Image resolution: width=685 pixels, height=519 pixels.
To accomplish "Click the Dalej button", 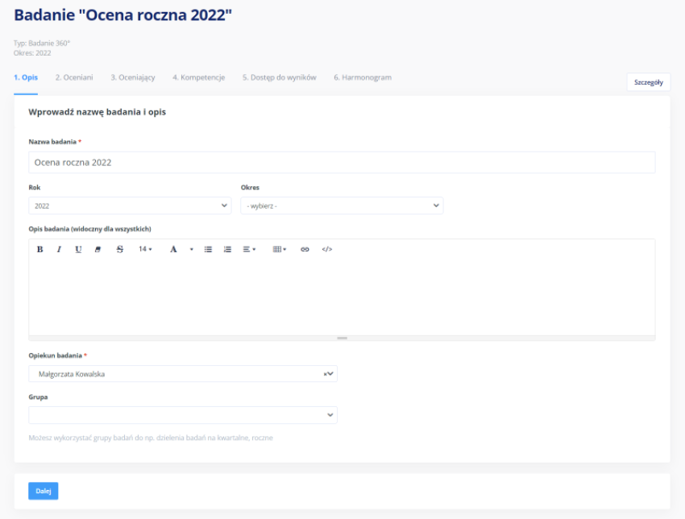I will (44, 491).
